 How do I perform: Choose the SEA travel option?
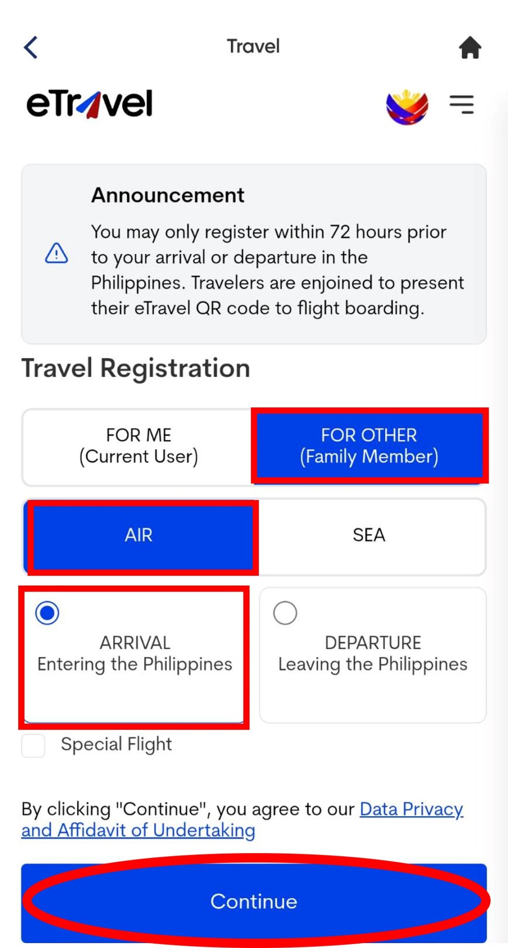pyautogui.click(x=369, y=535)
